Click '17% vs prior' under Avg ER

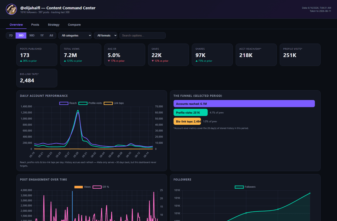coord(116,61)
